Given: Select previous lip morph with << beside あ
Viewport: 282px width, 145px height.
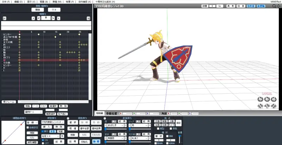Looking at the screenshot, I should click(x=130, y=125).
